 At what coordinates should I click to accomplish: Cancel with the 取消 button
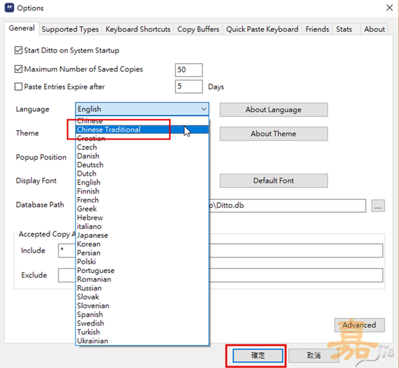point(314,355)
